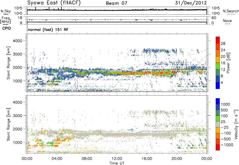Click the '4000' tick on the power panel

[x=18, y=41]
